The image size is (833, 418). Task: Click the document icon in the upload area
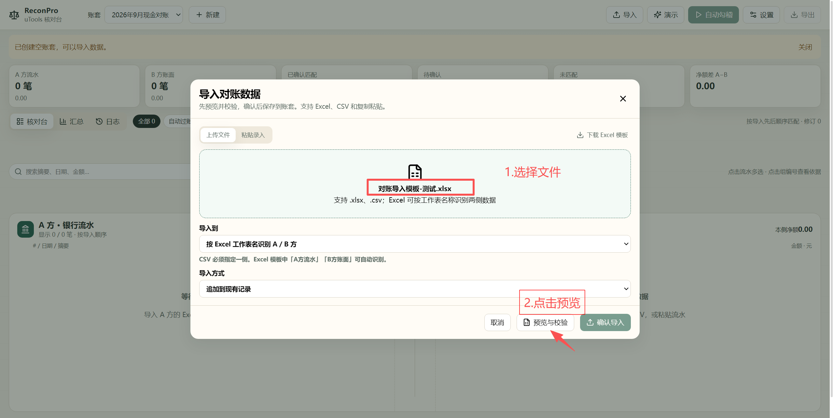pos(415,172)
